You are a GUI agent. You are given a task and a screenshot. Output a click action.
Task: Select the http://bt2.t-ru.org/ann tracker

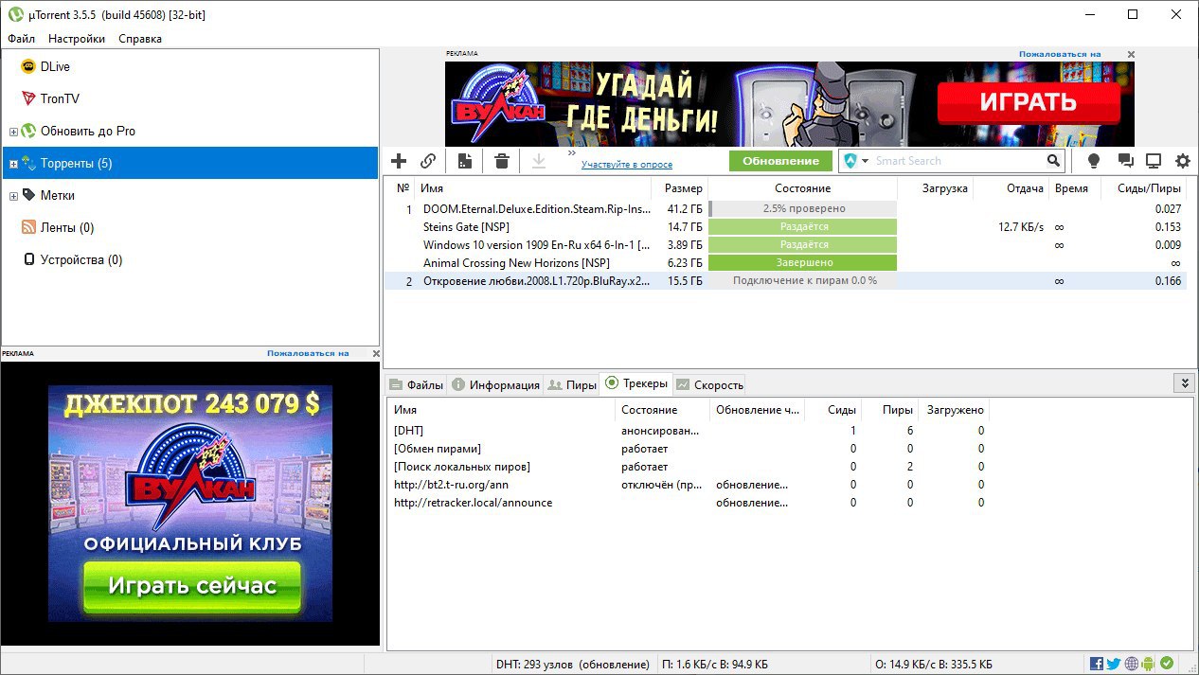pyautogui.click(x=689, y=485)
